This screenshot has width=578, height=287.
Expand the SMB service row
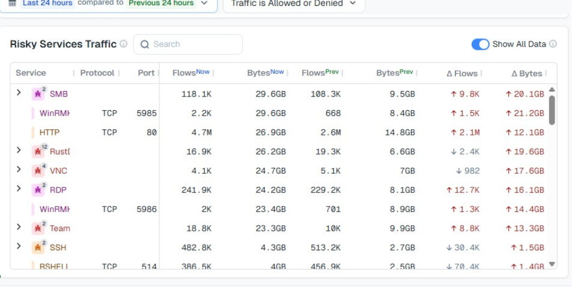[19, 93]
